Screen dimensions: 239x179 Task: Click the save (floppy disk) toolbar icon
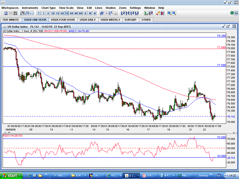pos(15,13)
